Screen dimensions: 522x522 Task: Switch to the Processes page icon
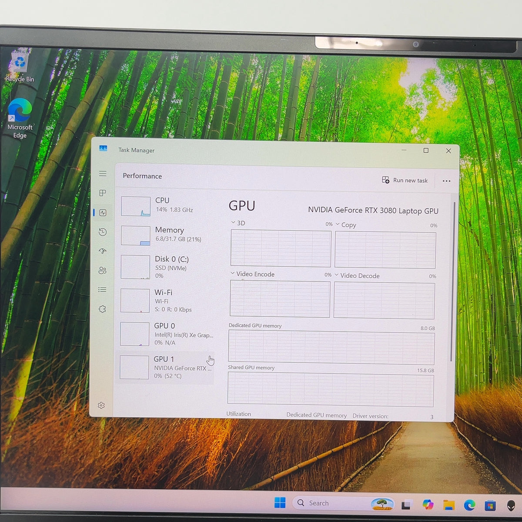[103, 193]
